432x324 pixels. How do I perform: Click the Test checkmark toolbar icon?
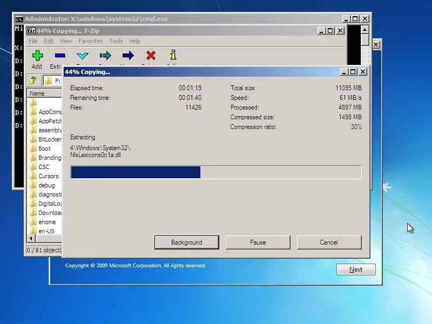coord(83,56)
